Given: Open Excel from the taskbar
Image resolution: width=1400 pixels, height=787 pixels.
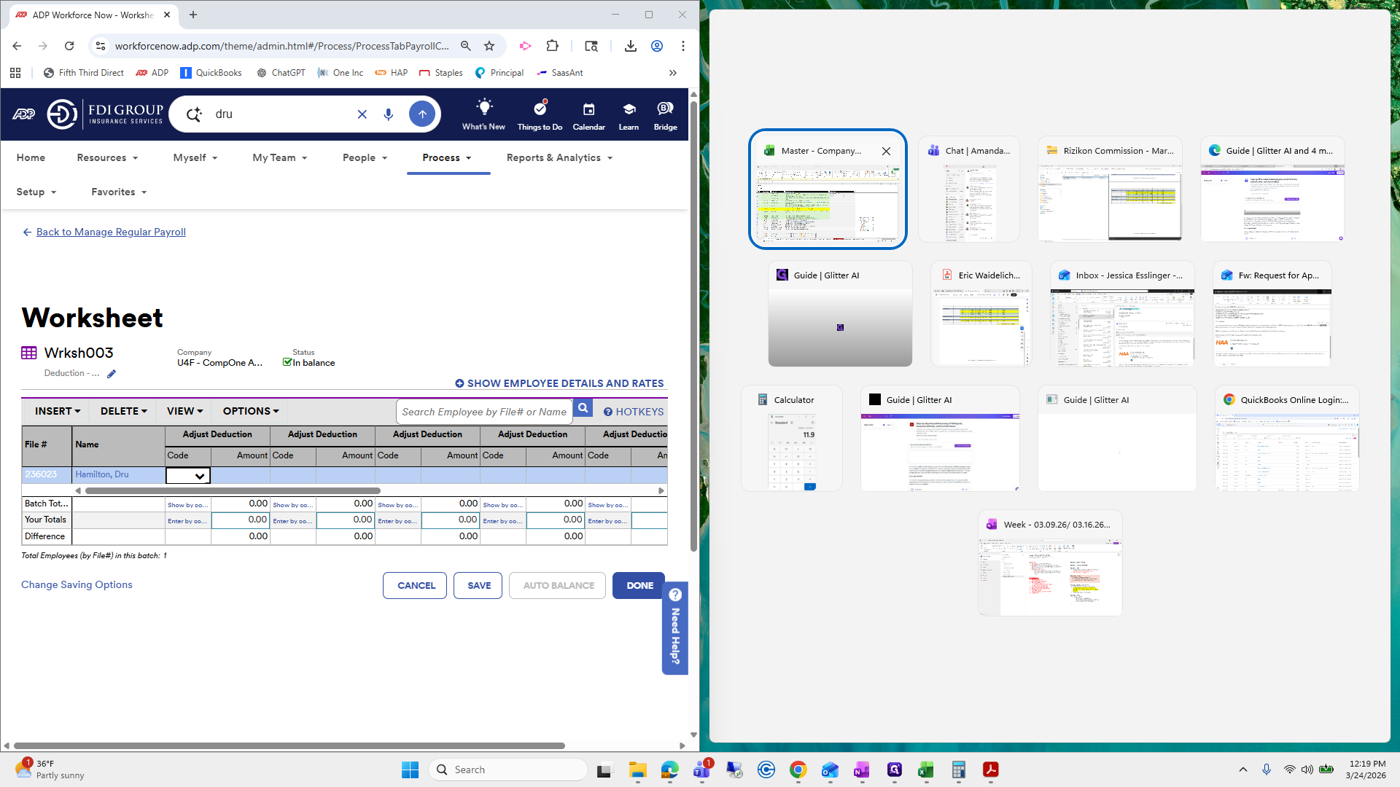Looking at the screenshot, I should click(x=926, y=770).
